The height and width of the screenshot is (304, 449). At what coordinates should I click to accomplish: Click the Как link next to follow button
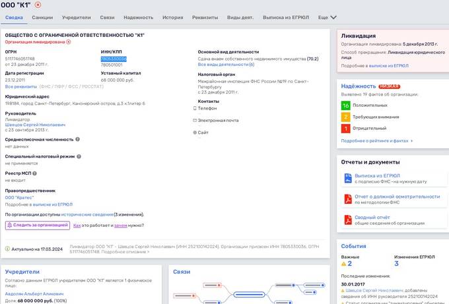77,226
